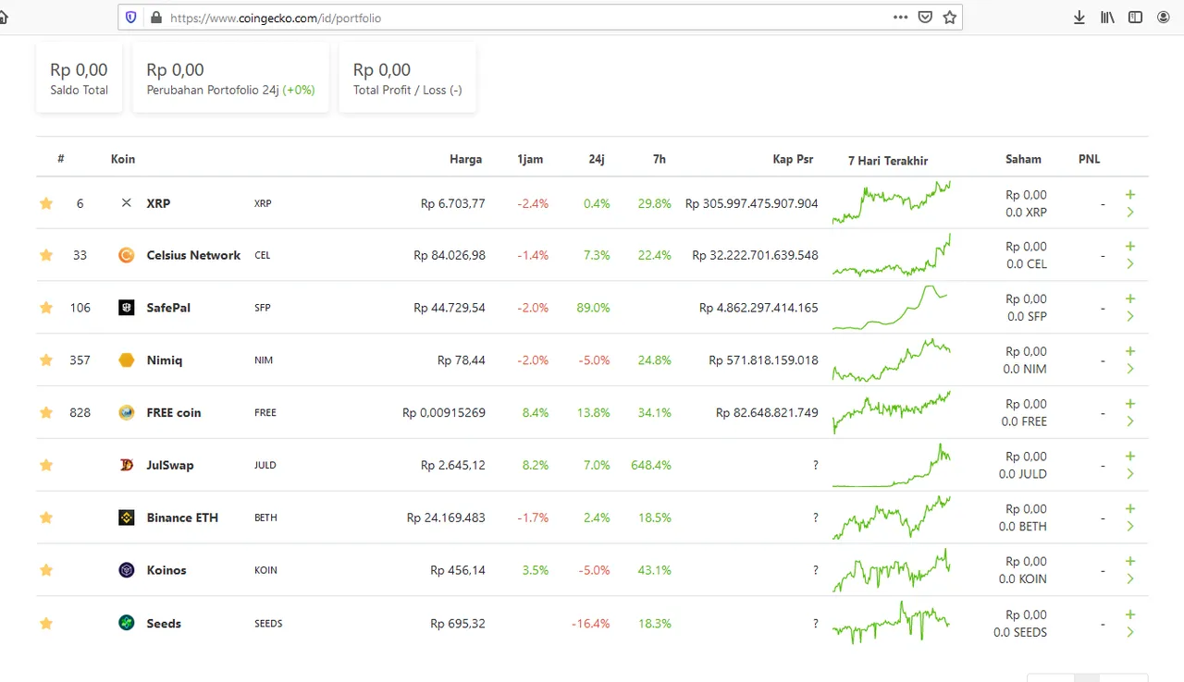Add a transaction with SafePal plus icon
The height and width of the screenshot is (682, 1184).
pyautogui.click(x=1130, y=298)
